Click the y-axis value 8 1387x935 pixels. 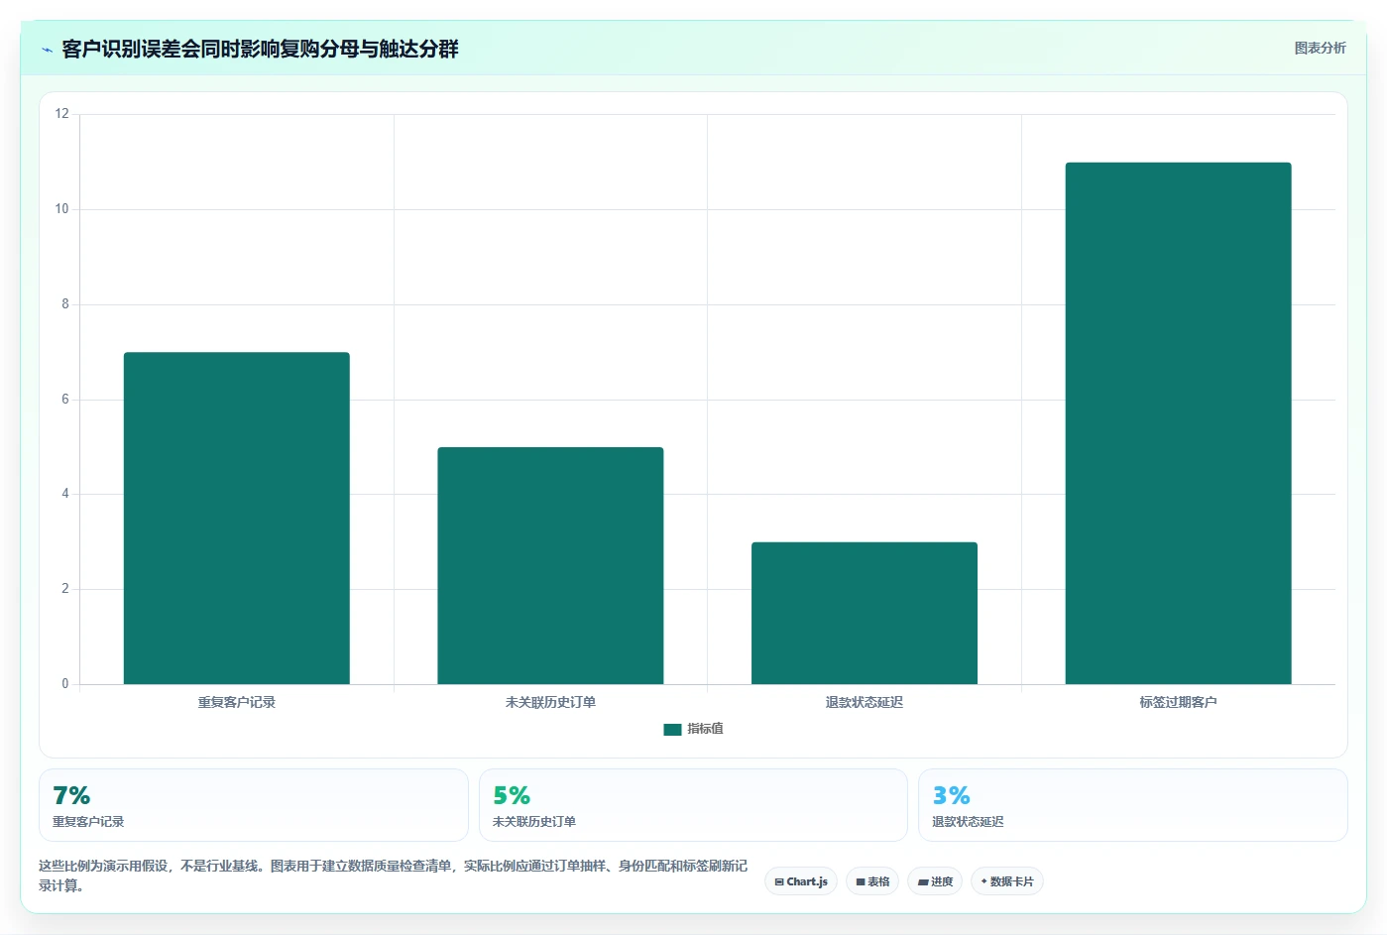(65, 304)
